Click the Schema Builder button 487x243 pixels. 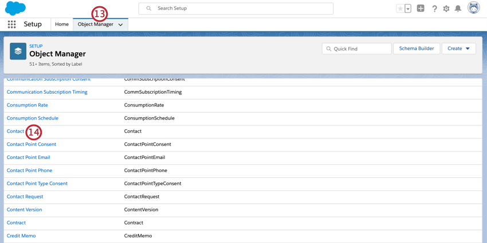click(x=417, y=49)
